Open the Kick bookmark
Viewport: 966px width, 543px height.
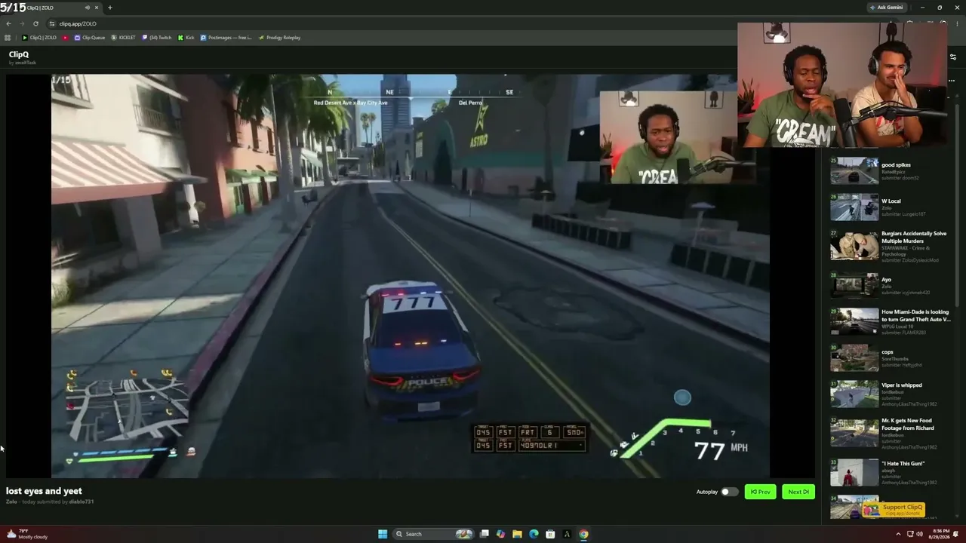coord(186,38)
